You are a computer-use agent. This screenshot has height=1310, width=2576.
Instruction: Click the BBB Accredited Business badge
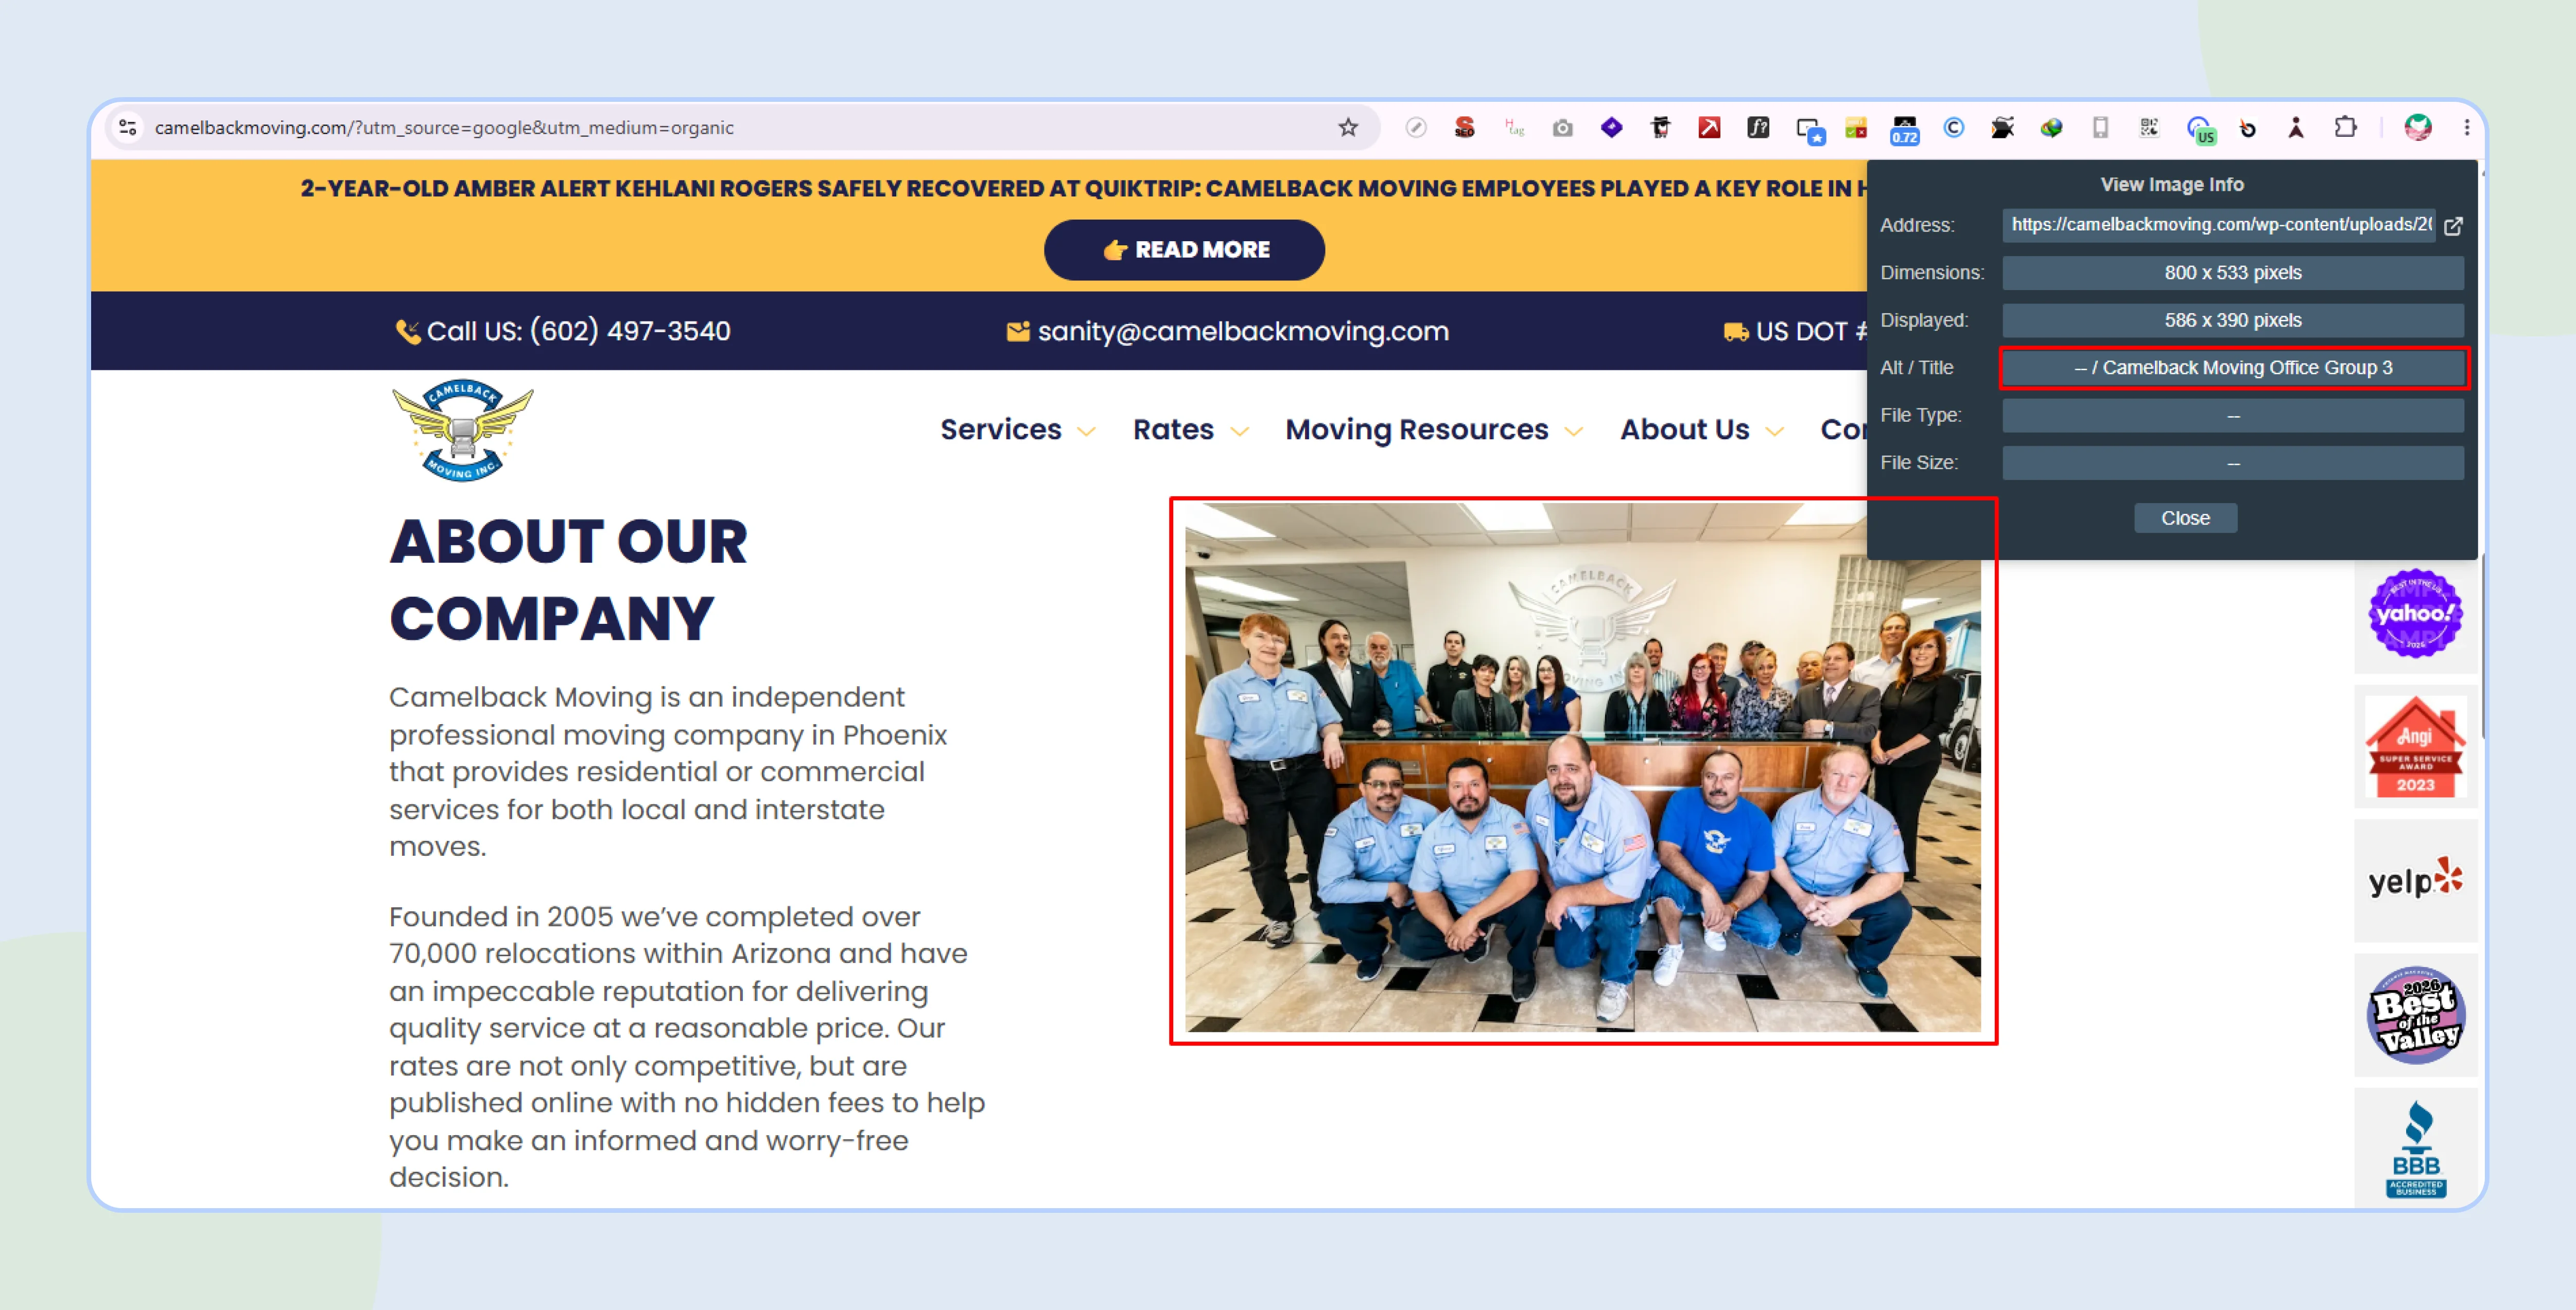tap(2415, 1149)
